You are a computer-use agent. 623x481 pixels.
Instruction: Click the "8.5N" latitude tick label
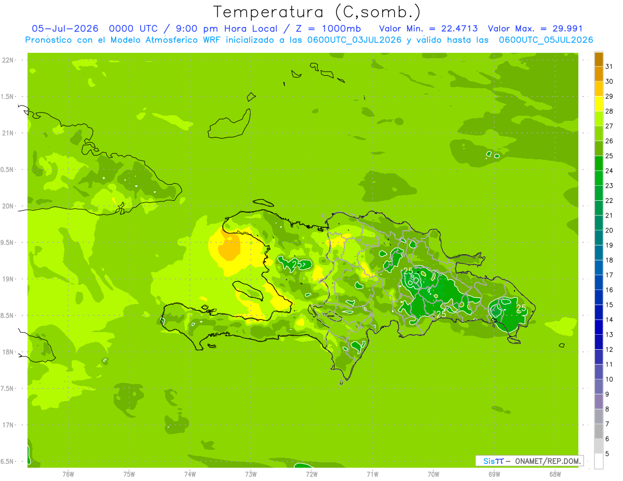coord(7,315)
